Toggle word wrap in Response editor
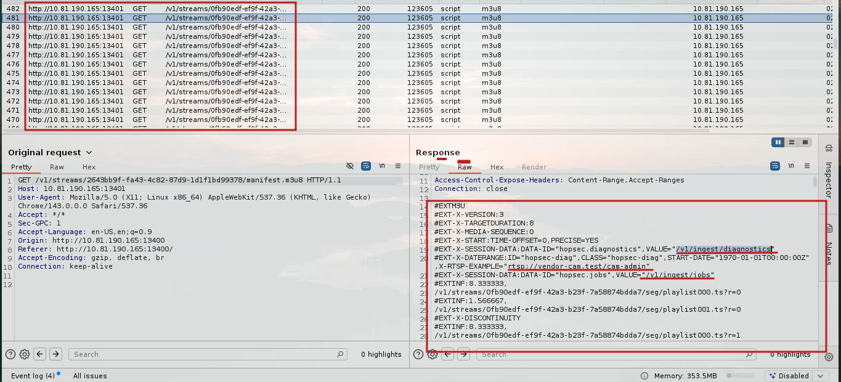Image resolution: width=841 pixels, height=382 pixels. pos(775,166)
